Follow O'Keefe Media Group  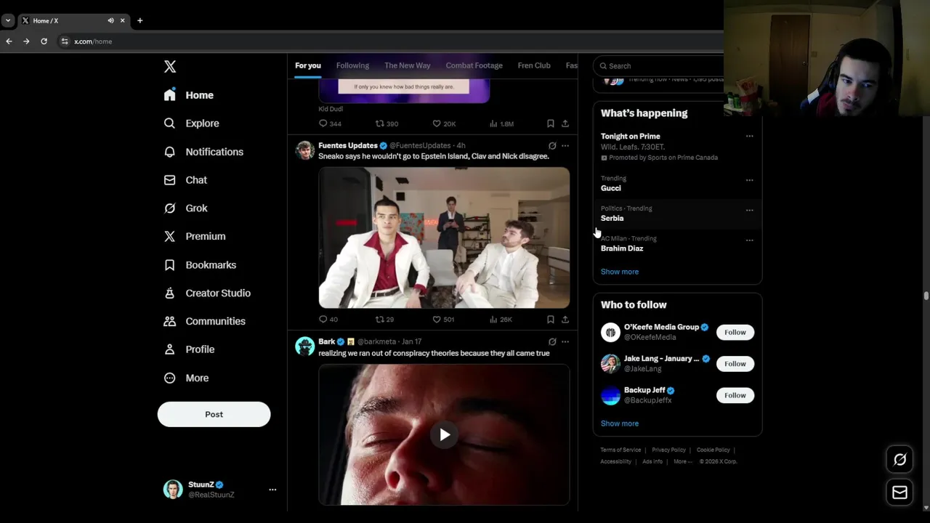735,332
